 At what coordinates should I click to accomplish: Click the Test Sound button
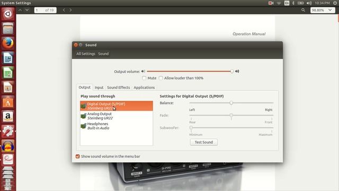(x=204, y=142)
